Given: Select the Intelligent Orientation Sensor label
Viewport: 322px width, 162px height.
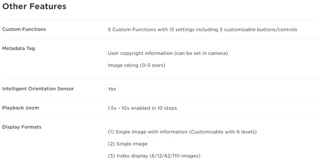Looking at the screenshot, I should pyautogui.click(x=38, y=89).
